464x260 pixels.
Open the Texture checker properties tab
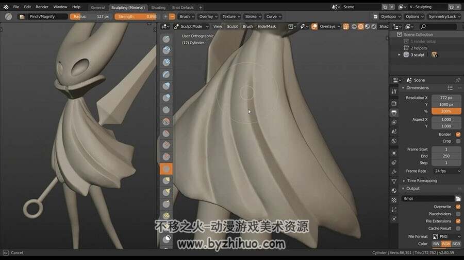[394, 200]
